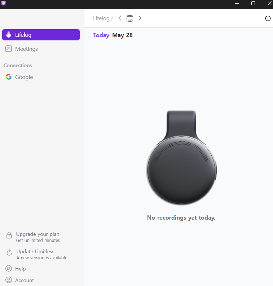Click the pendant device image
Screen dimensions: 273x286
pos(181,158)
